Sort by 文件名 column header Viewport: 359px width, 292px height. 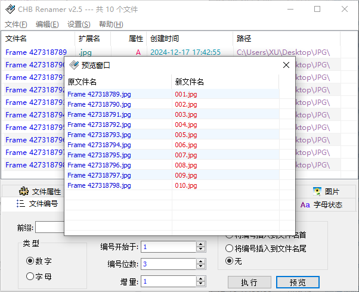point(38,39)
